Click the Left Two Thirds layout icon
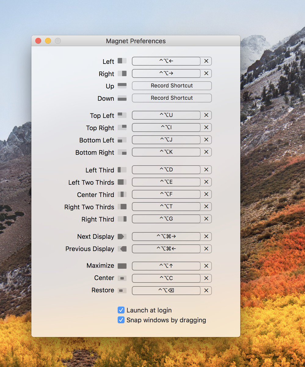The width and height of the screenshot is (305, 367). pyautogui.click(x=122, y=182)
